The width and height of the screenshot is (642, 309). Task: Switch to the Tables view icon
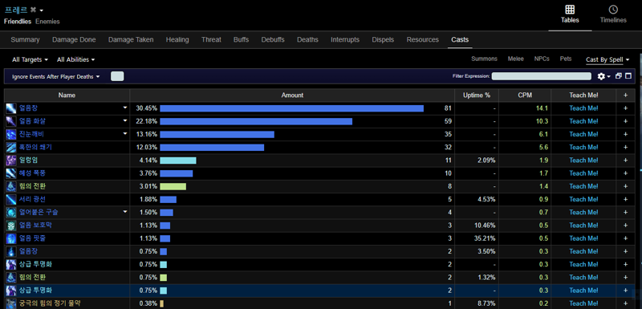pos(570,10)
